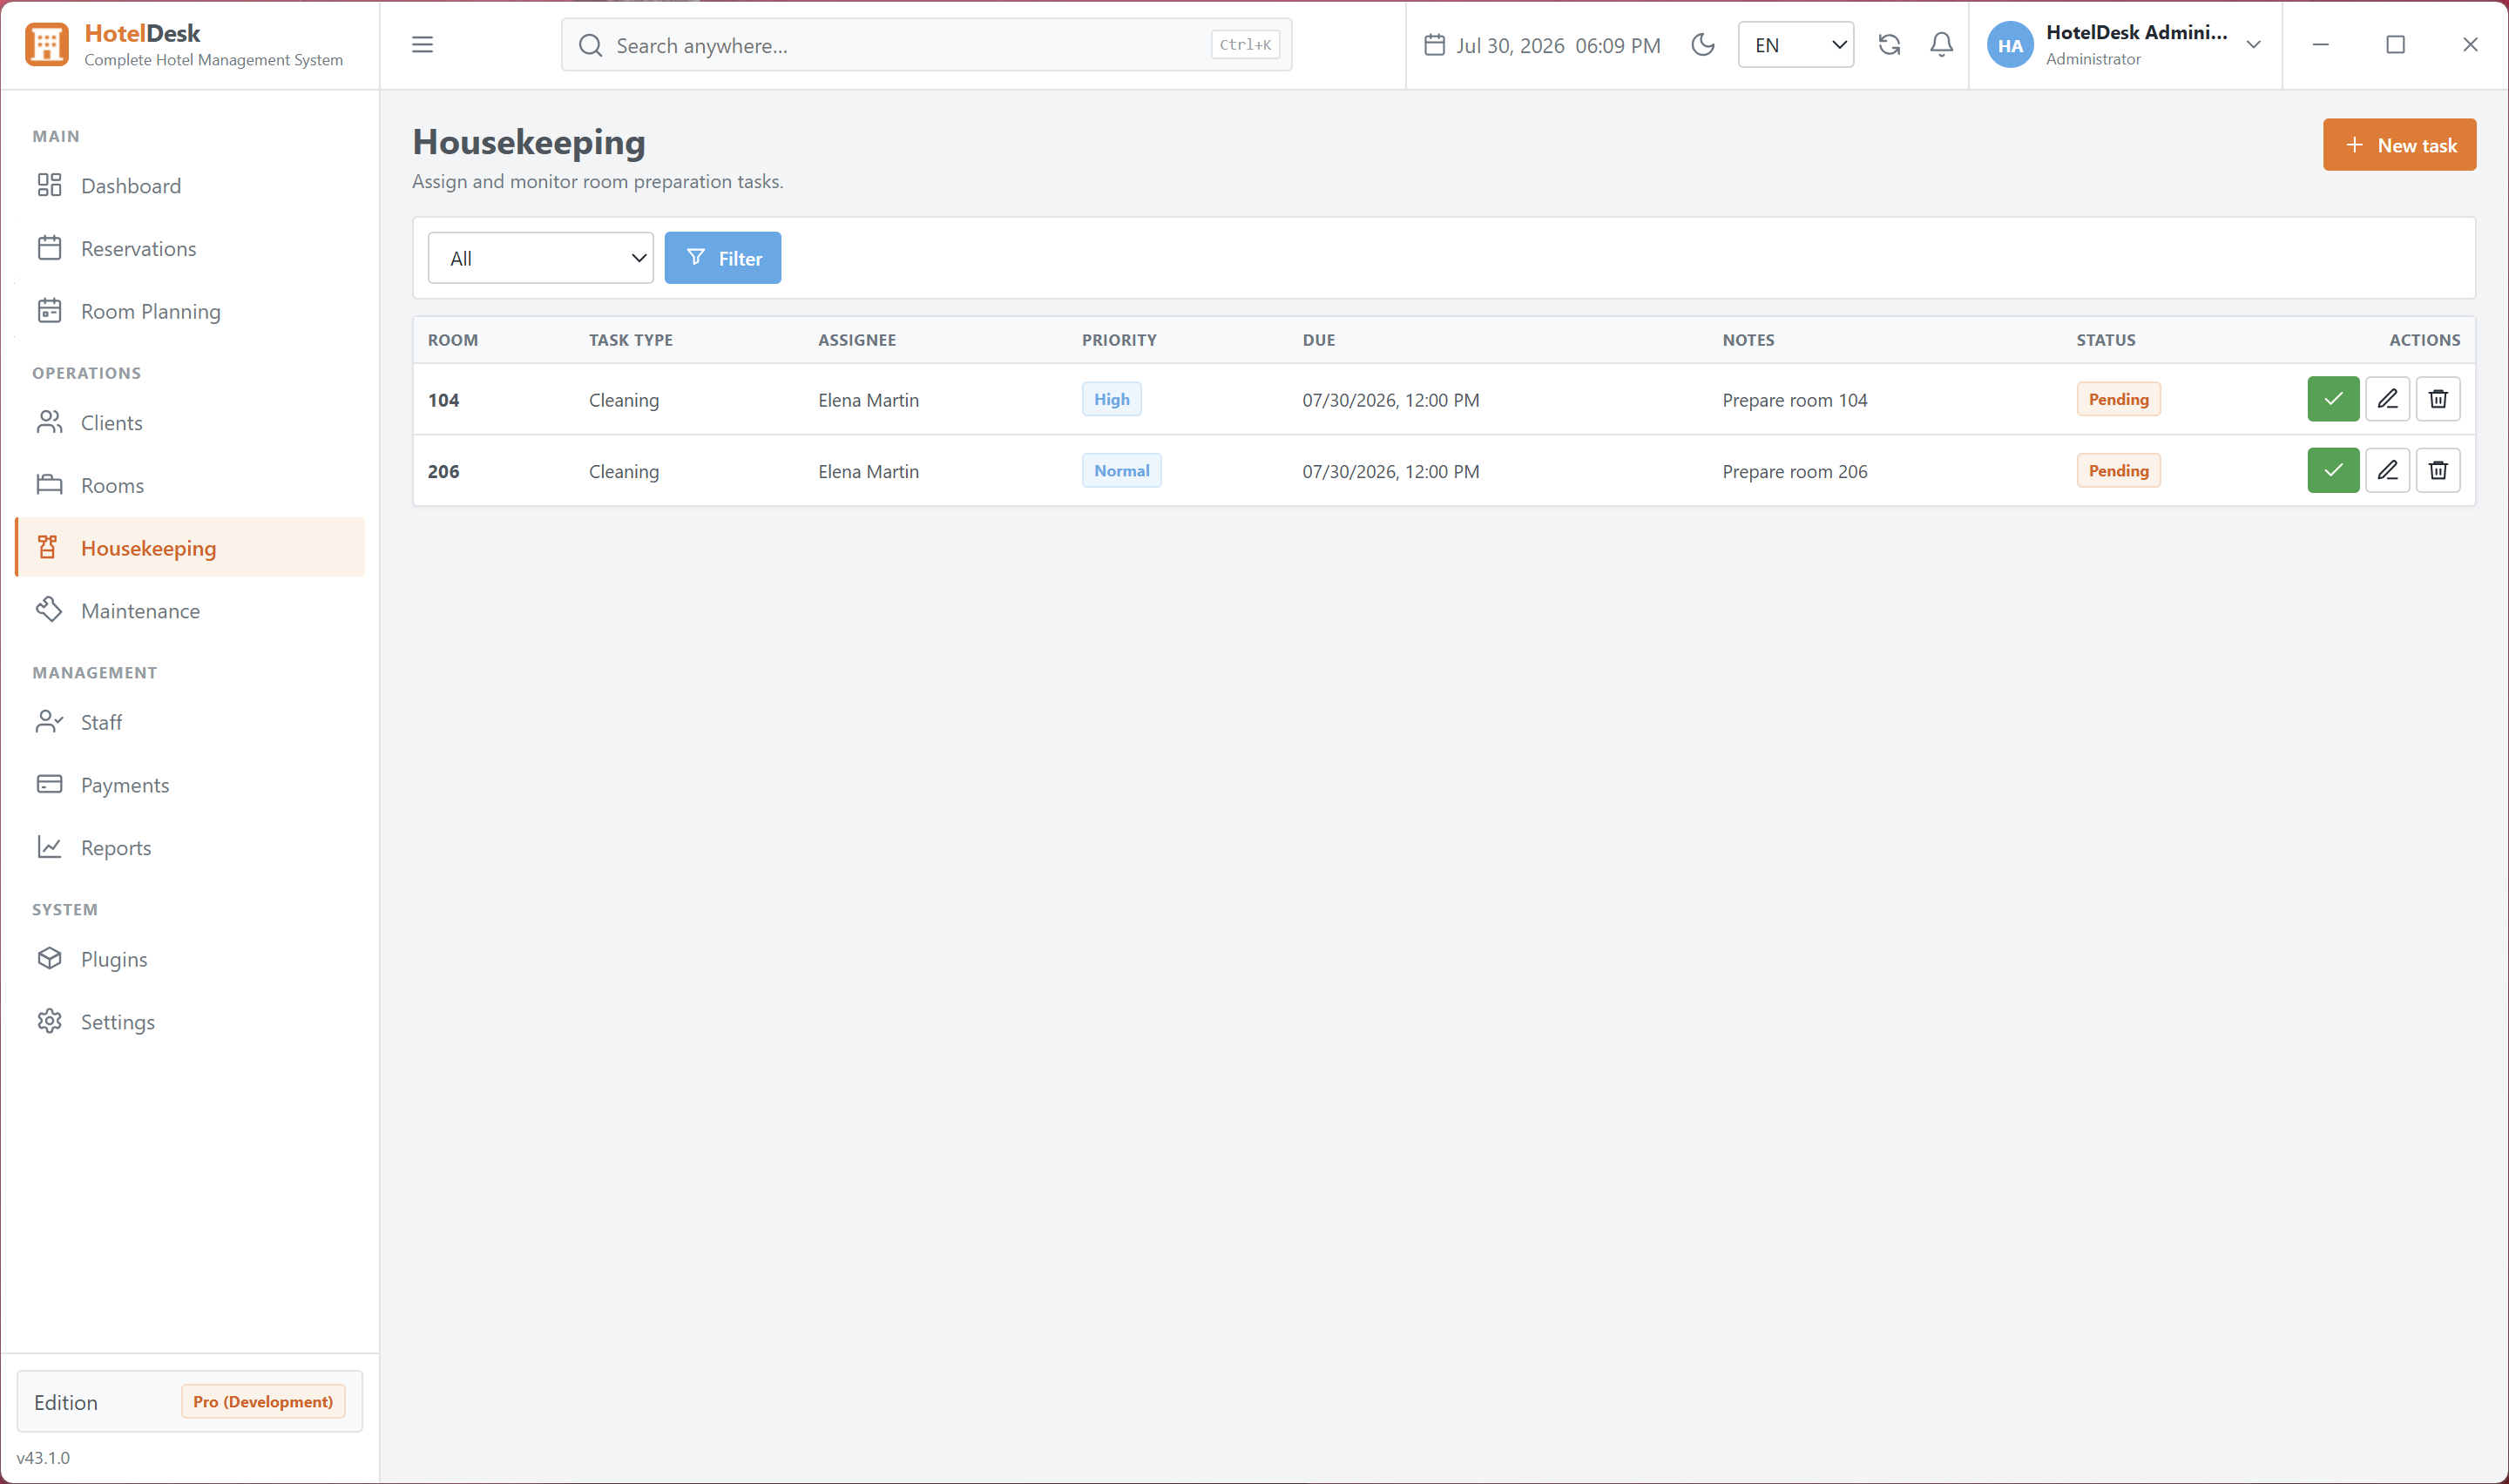Delete the room 206 task
The height and width of the screenshot is (1484, 2509).
pyautogui.click(x=2438, y=470)
